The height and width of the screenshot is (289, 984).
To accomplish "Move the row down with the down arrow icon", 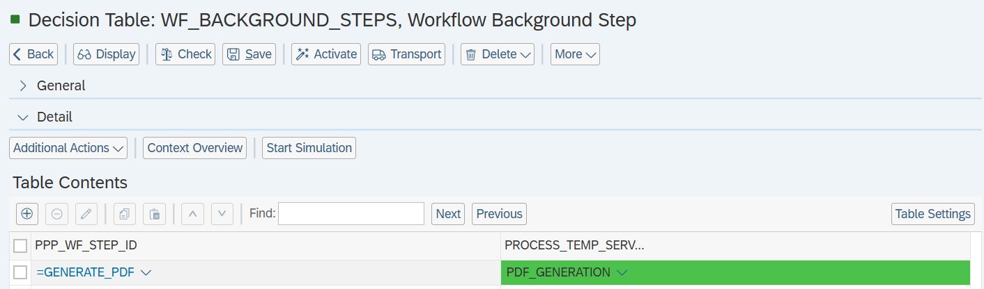I will click(x=222, y=214).
